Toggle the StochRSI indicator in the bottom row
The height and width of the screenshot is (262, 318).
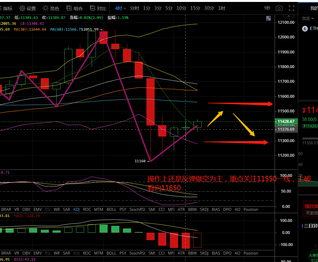tap(137, 253)
